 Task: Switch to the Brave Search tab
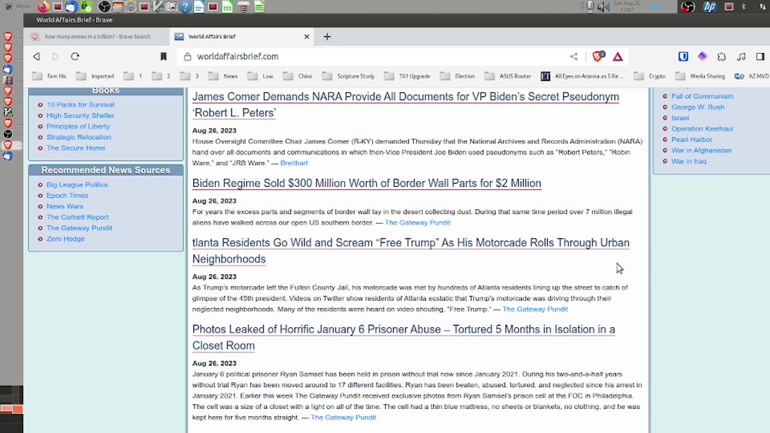point(96,37)
